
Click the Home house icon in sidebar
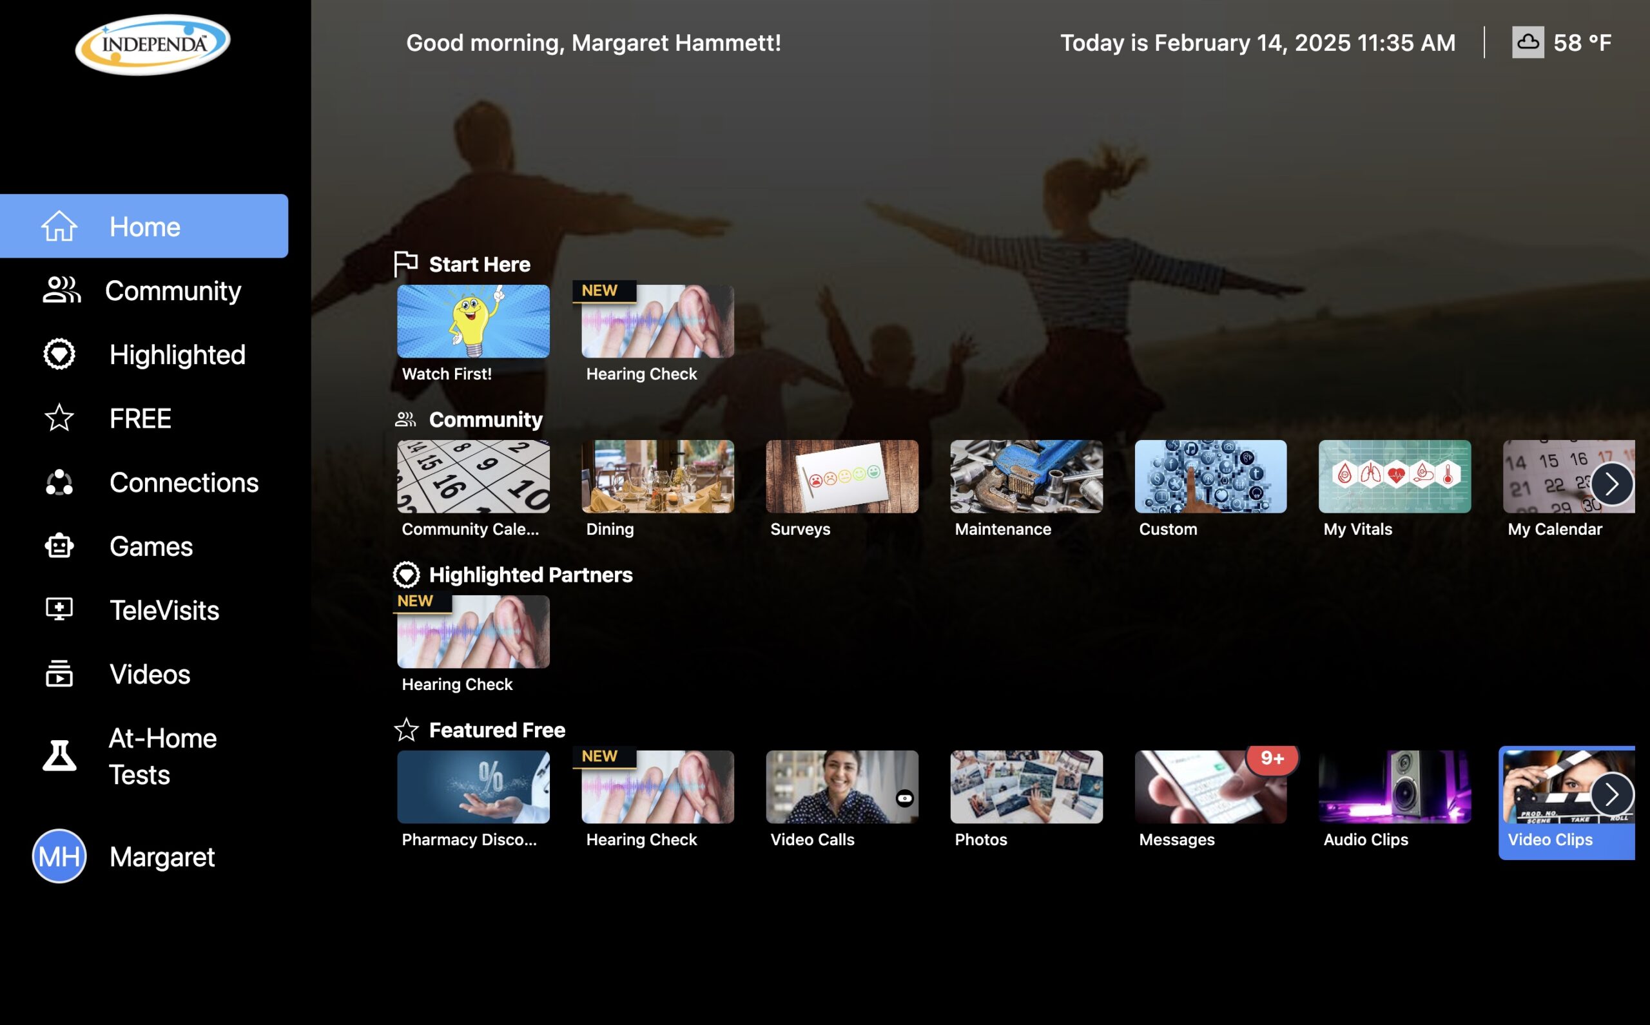(59, 225)
